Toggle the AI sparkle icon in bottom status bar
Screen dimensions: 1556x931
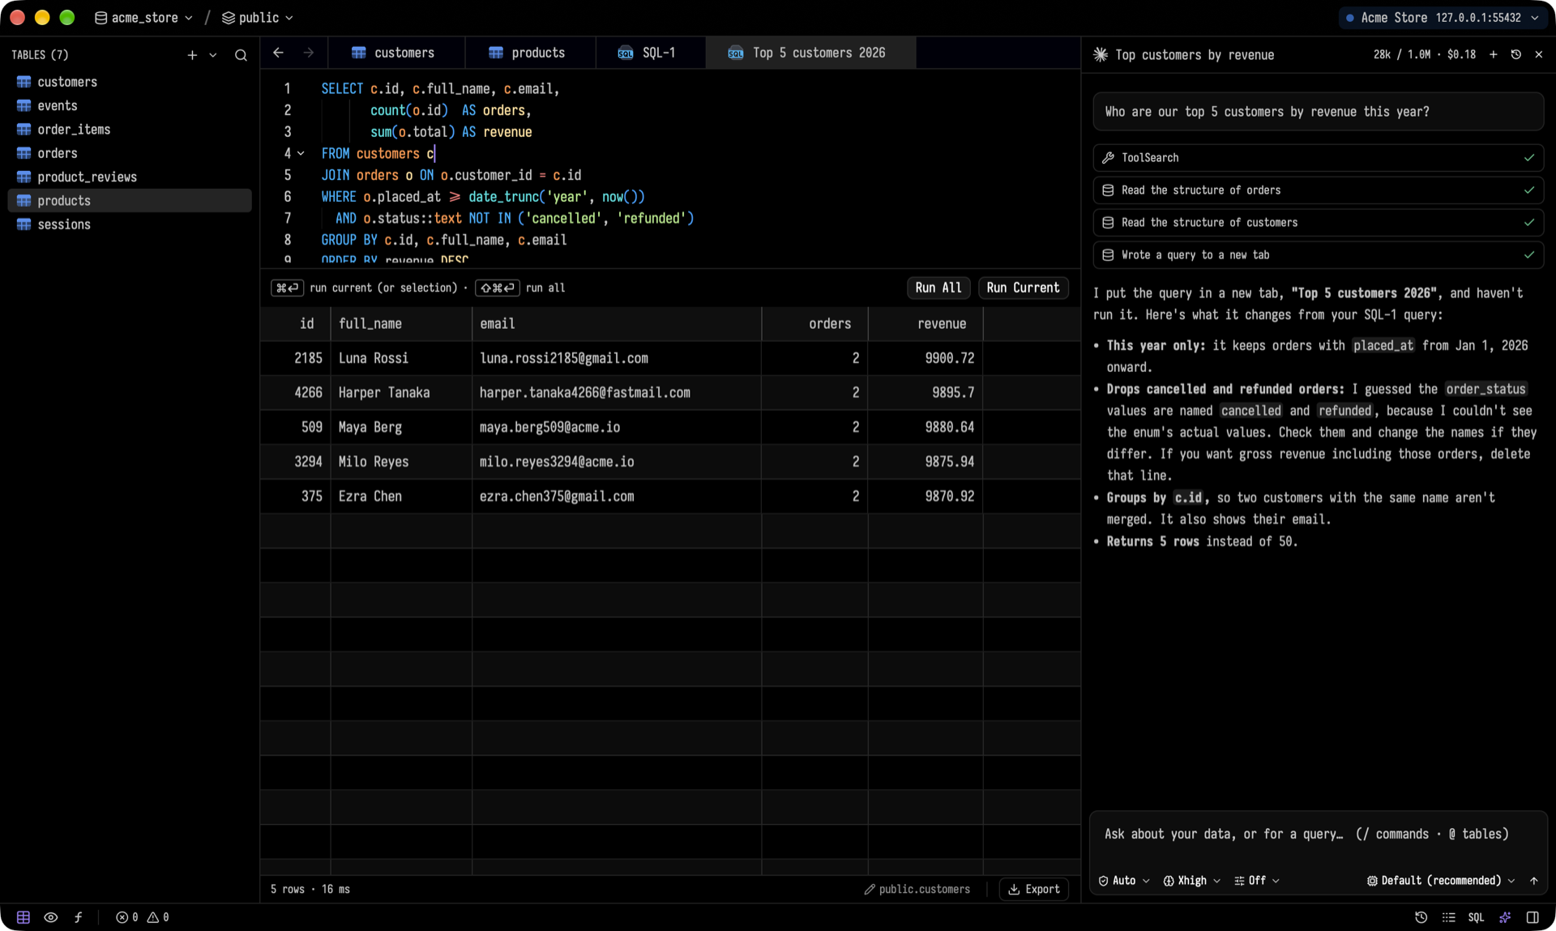1505,917
